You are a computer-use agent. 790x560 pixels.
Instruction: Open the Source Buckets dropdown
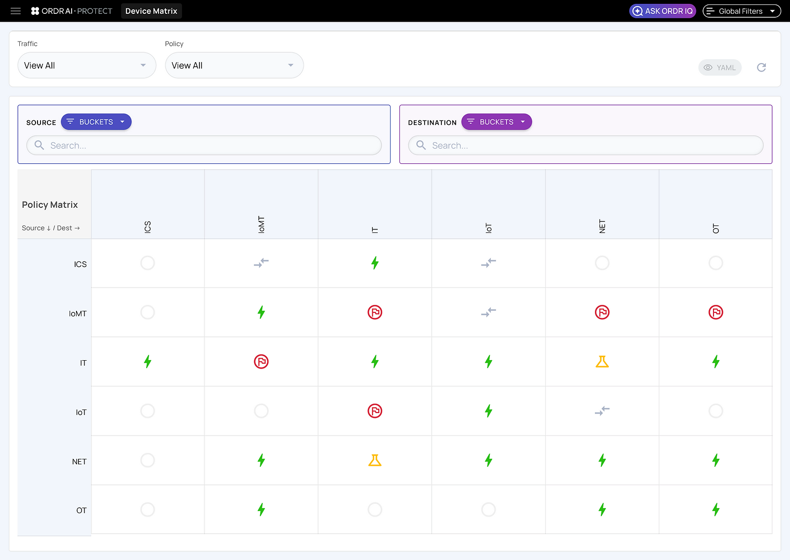(x=96, y=122)
